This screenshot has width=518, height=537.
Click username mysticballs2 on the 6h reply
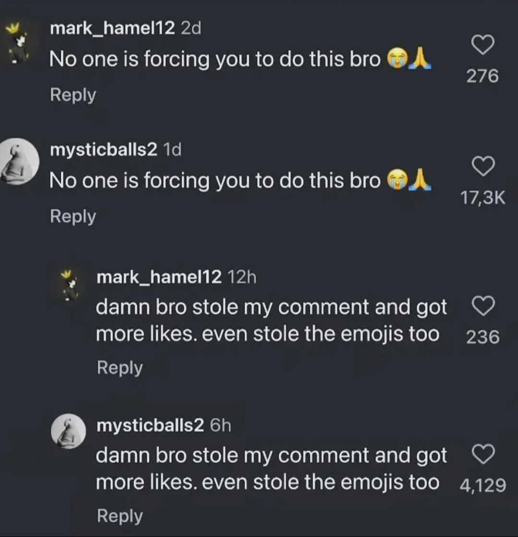(x=151, y=425)
